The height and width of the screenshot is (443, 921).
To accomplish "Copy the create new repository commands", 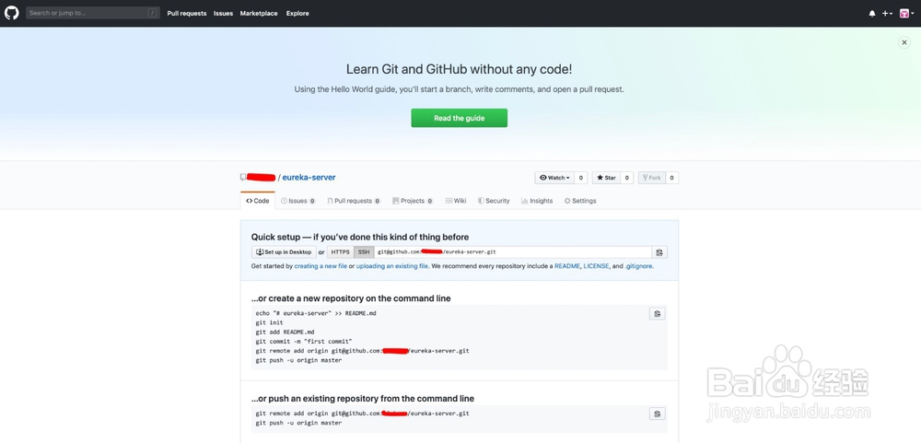I will (658, 313).
